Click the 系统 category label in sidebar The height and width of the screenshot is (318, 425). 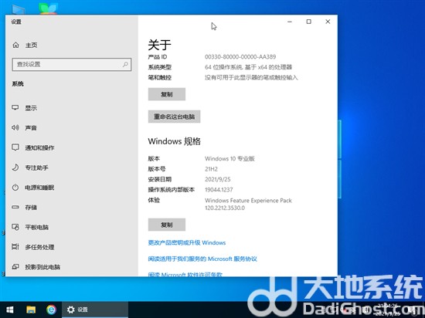[x=18, y=84]
